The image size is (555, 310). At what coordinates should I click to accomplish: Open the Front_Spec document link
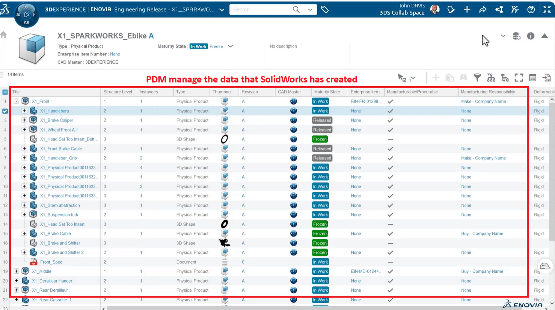point(51,262)
